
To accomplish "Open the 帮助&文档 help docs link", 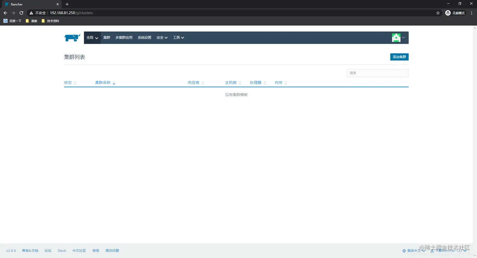I will (30, 251).
